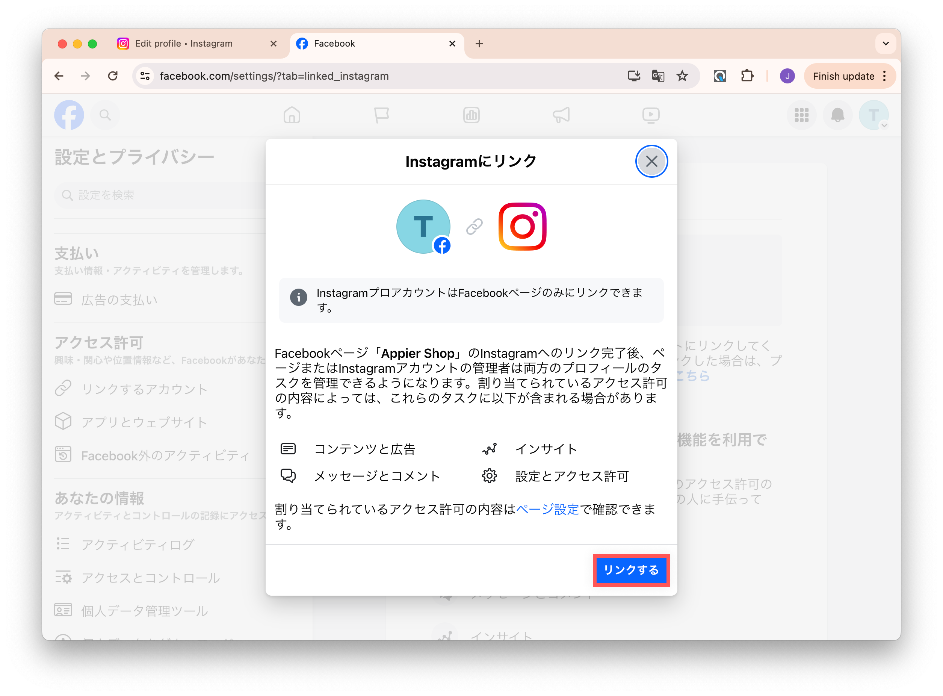Go to the Facebook home icon
This screenshot has width=943, height=696.
click(292, 115)
